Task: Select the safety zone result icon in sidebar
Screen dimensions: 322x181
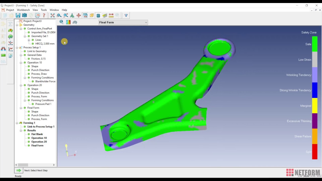Action: [10, 30]
